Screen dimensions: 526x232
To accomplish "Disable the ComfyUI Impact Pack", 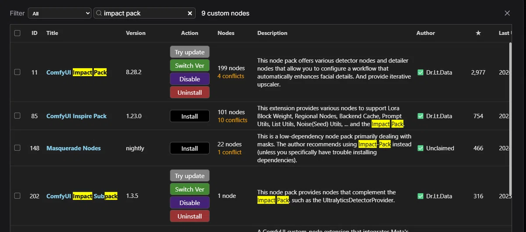I will coord(190,79).
